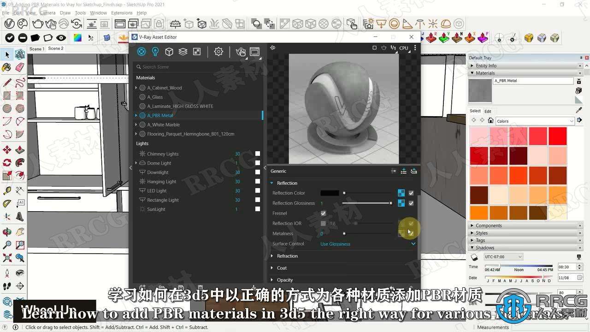
Task: Expand the Refraction section
Action: (x=272, y=256)
